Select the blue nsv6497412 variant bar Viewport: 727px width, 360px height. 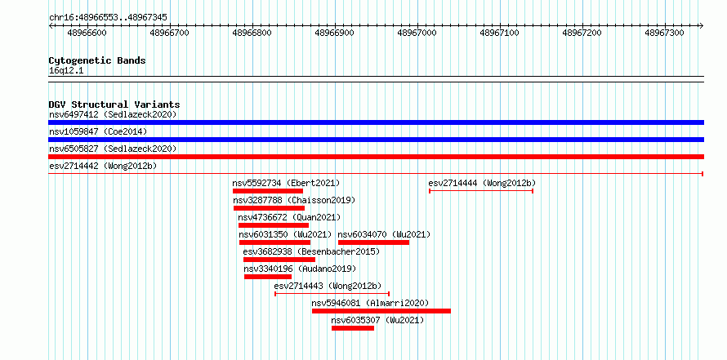coord(376,122)
